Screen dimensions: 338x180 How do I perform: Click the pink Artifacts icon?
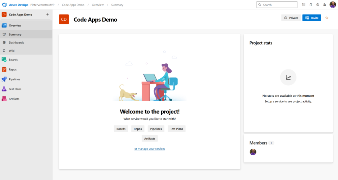click(x=4, y=99)
